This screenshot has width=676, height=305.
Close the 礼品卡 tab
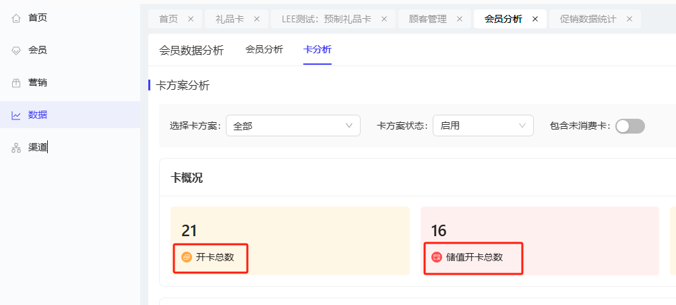(257, 19)
